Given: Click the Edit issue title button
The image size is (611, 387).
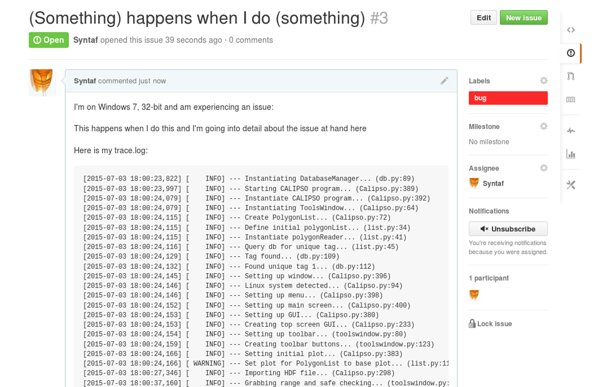Looking at the screenshot, I should (x=484, y=18).
